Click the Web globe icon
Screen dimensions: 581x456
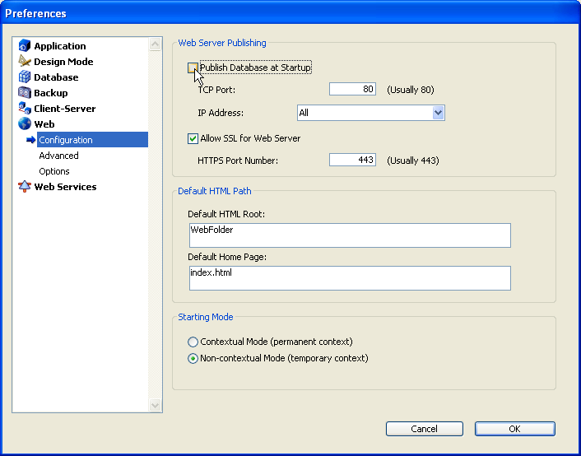(x=25, y=124)
